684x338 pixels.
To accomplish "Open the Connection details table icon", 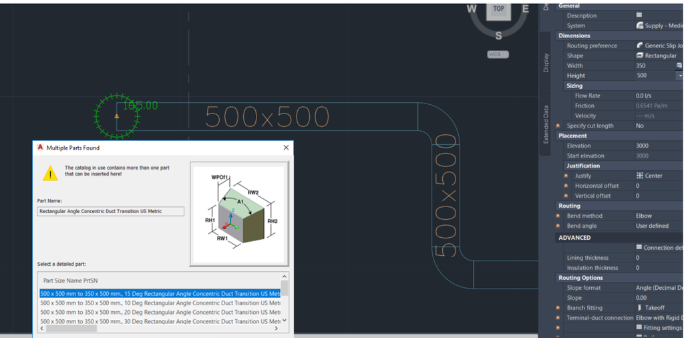I will click(x=639, y=247).
